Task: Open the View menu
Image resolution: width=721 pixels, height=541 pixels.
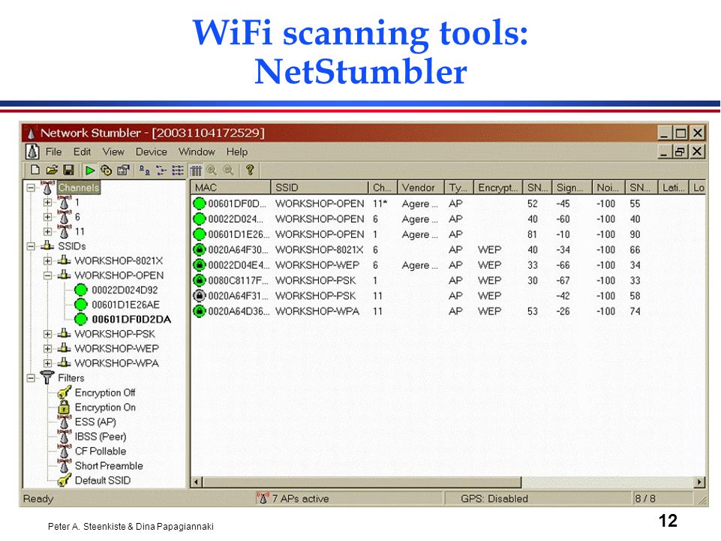Action: [x=113, y=152]
